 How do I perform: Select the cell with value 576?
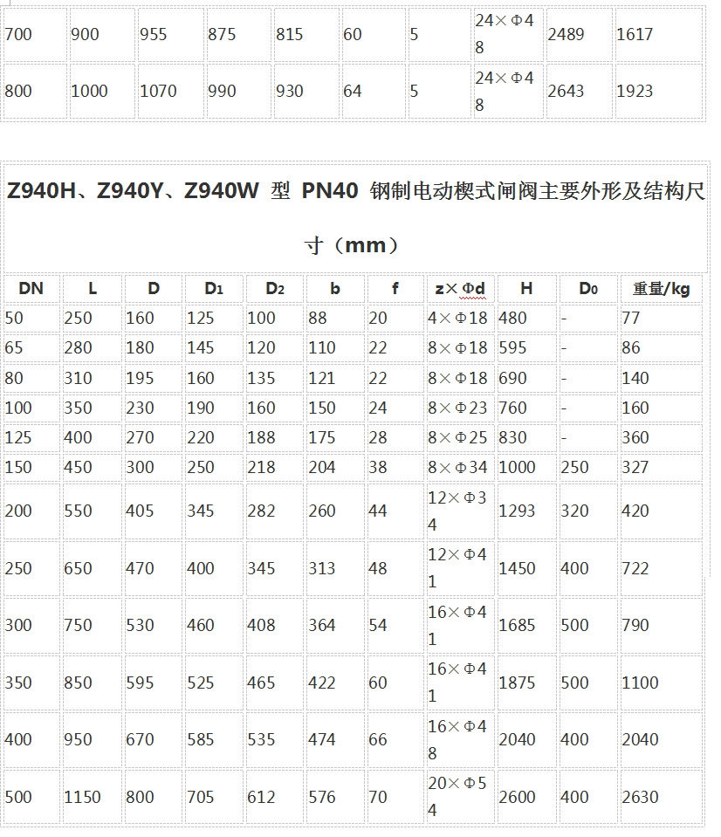pos(335,797)
